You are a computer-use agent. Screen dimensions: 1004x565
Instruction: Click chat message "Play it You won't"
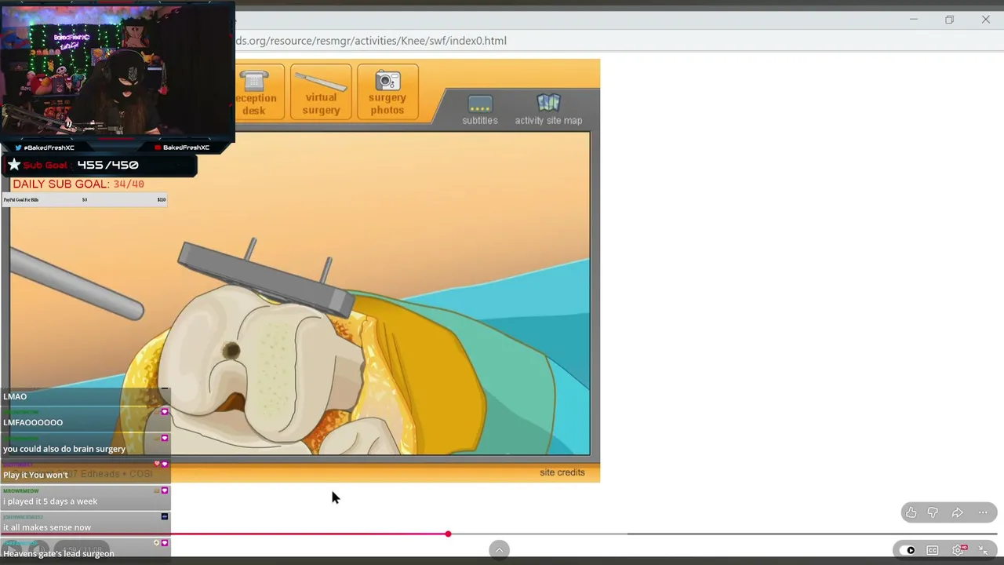pyautogui.click(x=35, y=475)
